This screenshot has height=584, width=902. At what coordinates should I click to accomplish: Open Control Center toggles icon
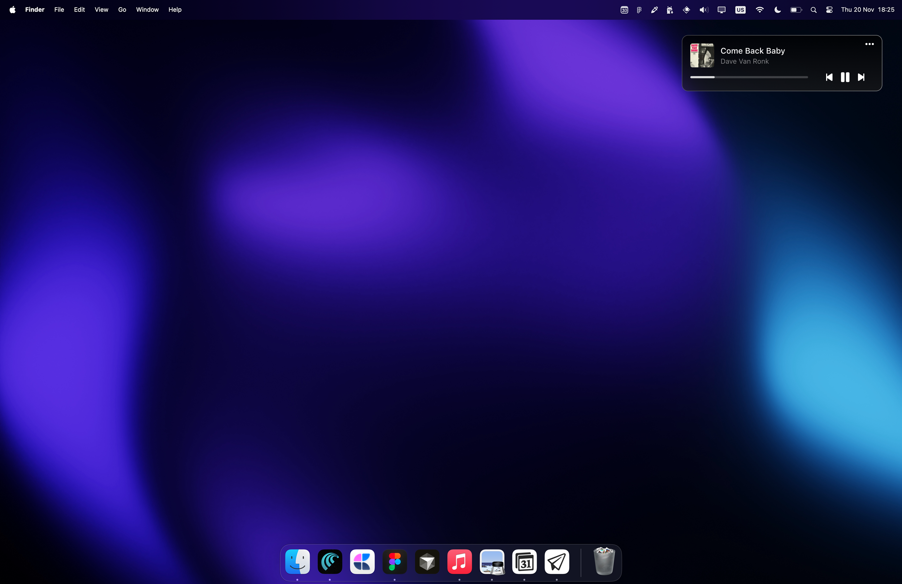pos(829,10)
